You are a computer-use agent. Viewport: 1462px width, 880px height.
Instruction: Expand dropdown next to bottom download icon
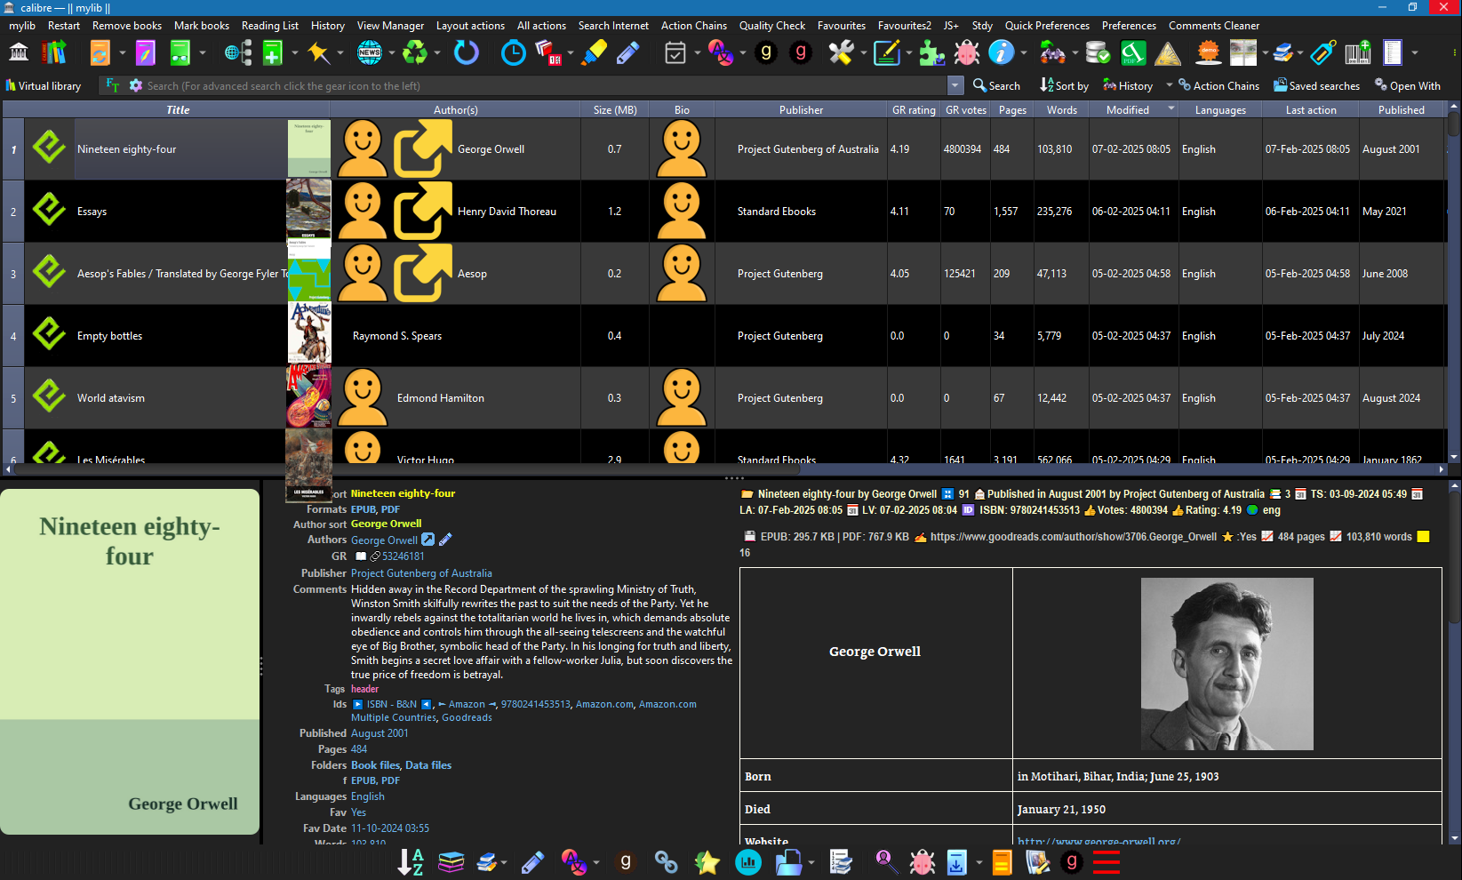[979, 862]
